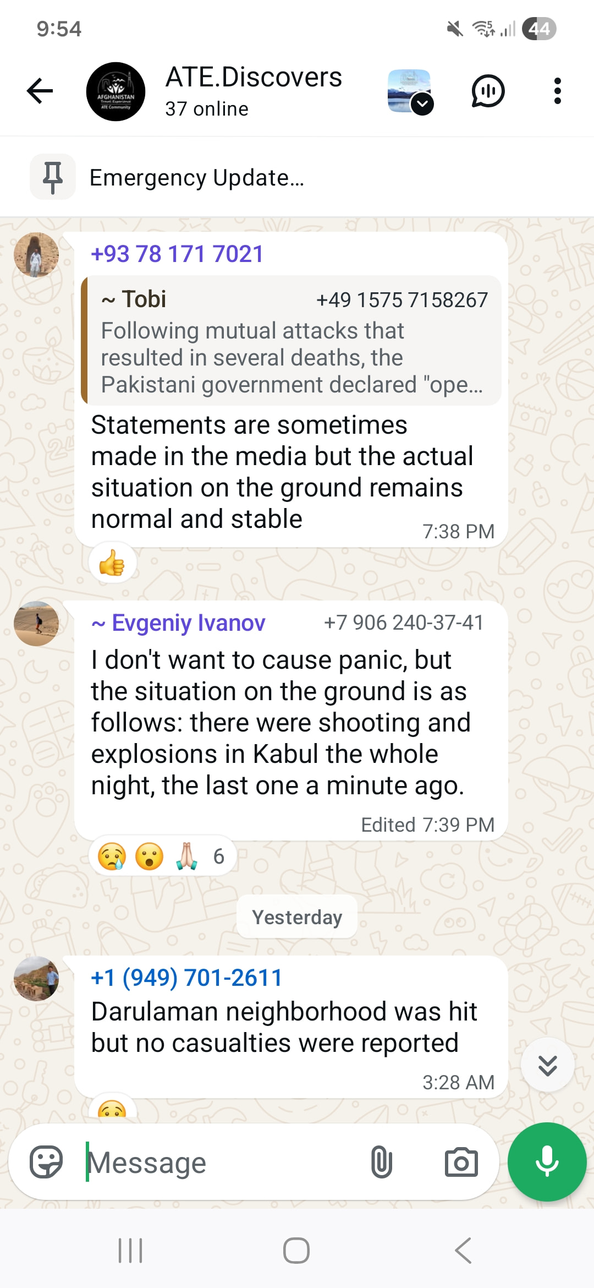
Task: Open the three-dot more options menu
Action: pos(557,91)
